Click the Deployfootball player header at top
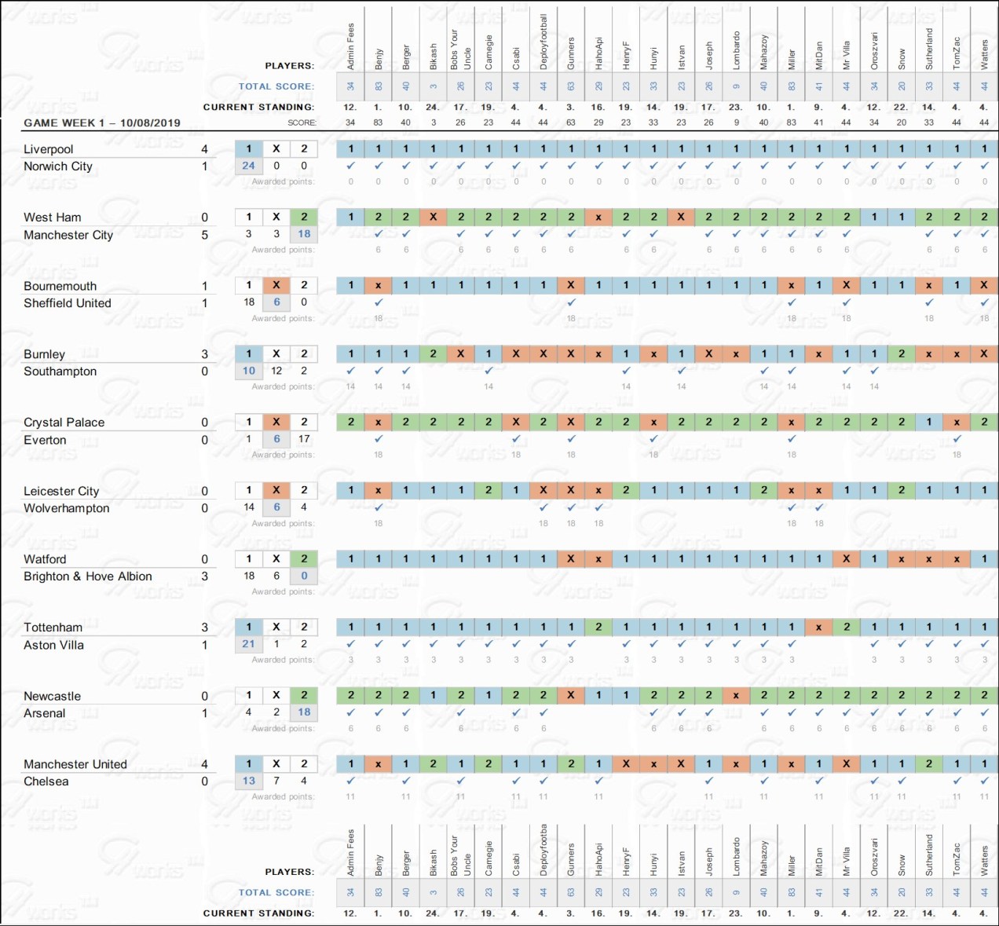This screenshot has height=926, width=999. click(543, 42)
